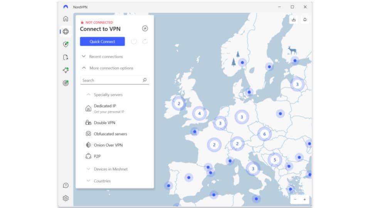Click the Dedicated IP house icon
Viewport: 370px width, 208px height.
click(x=88, y=108)
